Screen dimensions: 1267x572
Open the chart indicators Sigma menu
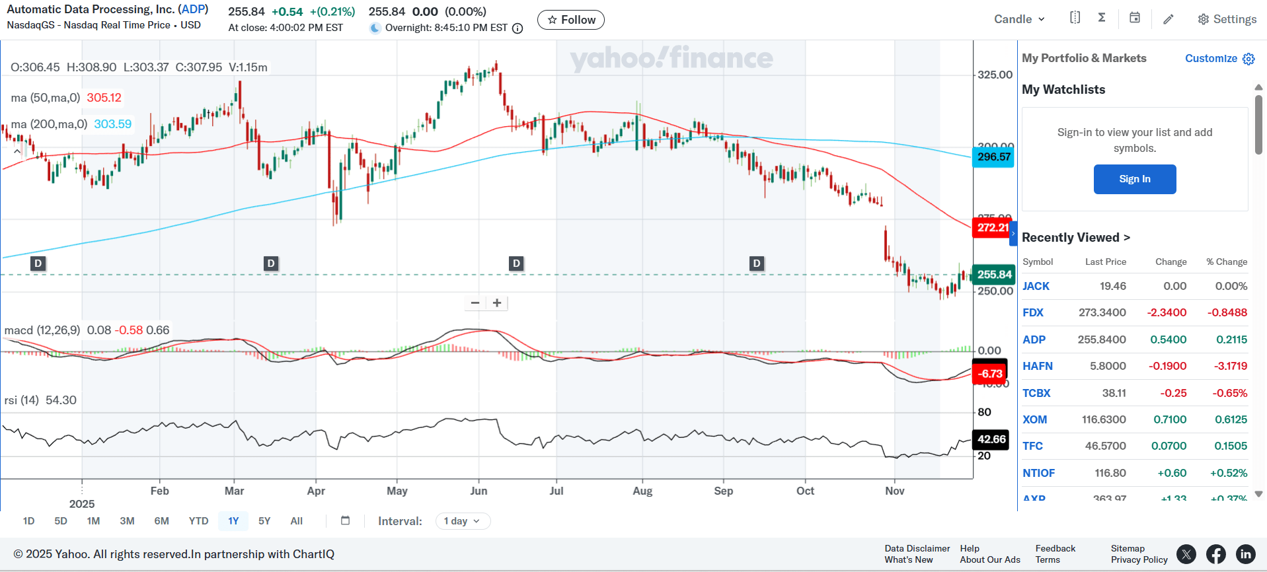pos(1101,18)
